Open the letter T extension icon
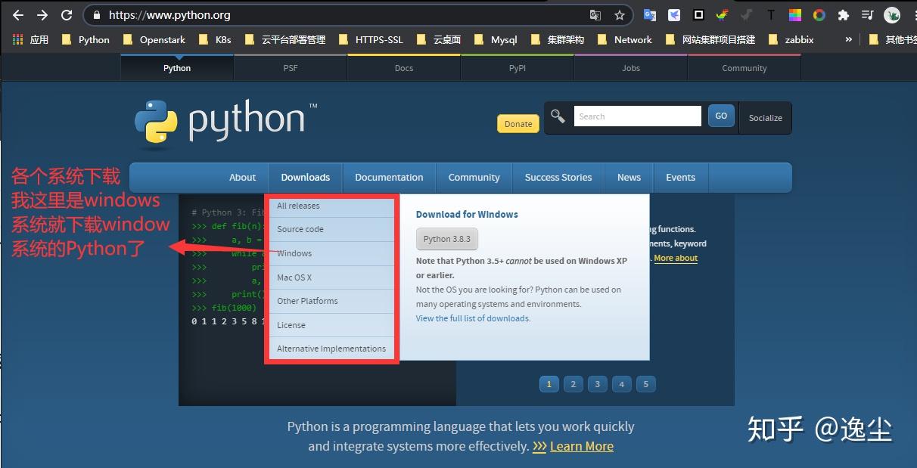 (771, 15)
